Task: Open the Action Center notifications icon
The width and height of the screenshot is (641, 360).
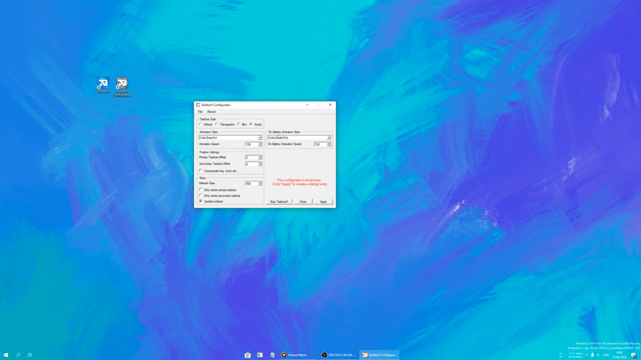Action: pos(634,355)
